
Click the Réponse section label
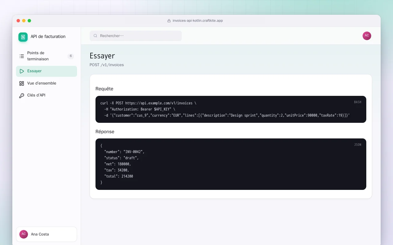105,132
